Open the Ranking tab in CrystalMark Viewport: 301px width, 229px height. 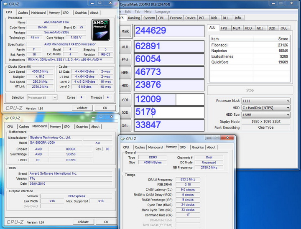(134, 18)
